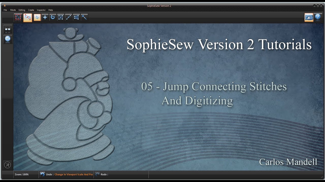
Task: Click the Undo label in status bar
Action: (50, 174)
